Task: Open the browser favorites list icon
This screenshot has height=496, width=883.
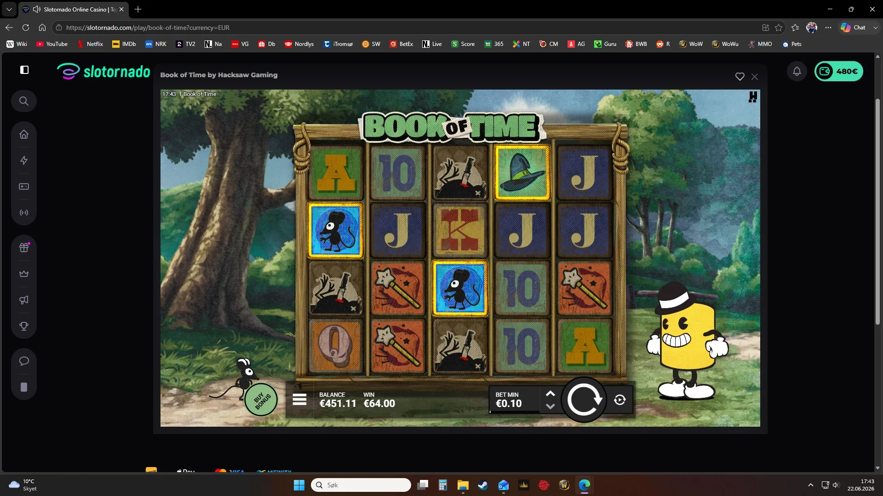Action: coord(795,28)
